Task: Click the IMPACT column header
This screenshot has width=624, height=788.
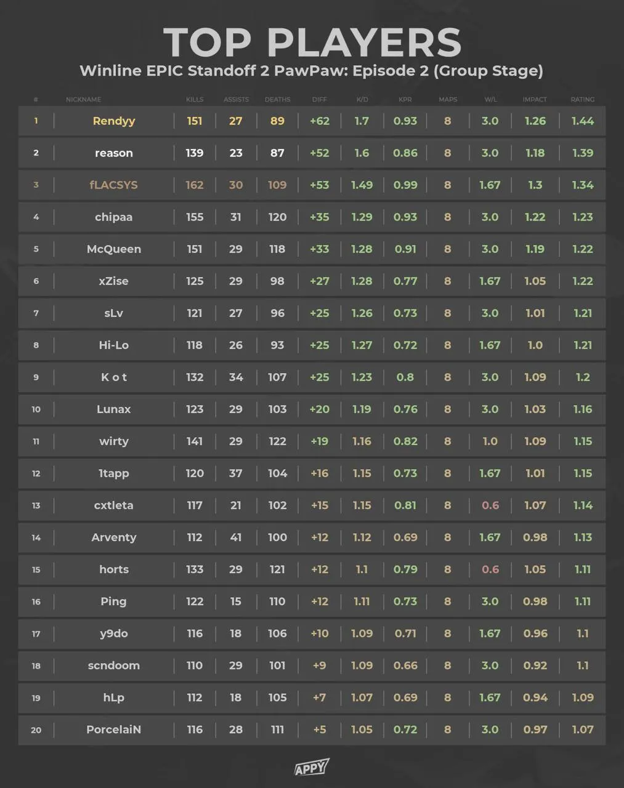Action: pyautogui.click(x=535, y=99)
